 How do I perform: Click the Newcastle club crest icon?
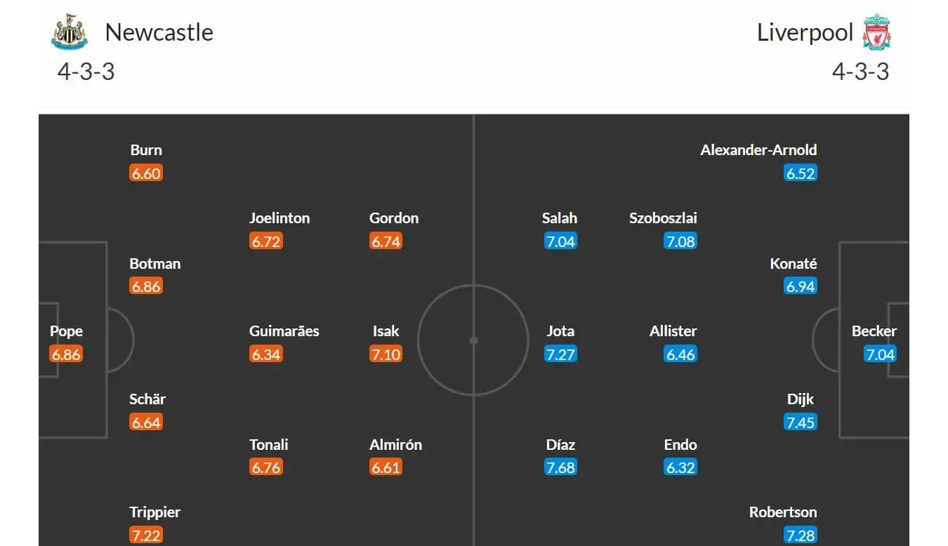[70, 32]
